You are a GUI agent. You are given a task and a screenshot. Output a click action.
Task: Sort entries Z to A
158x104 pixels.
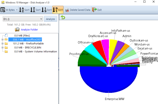[35, 10]
